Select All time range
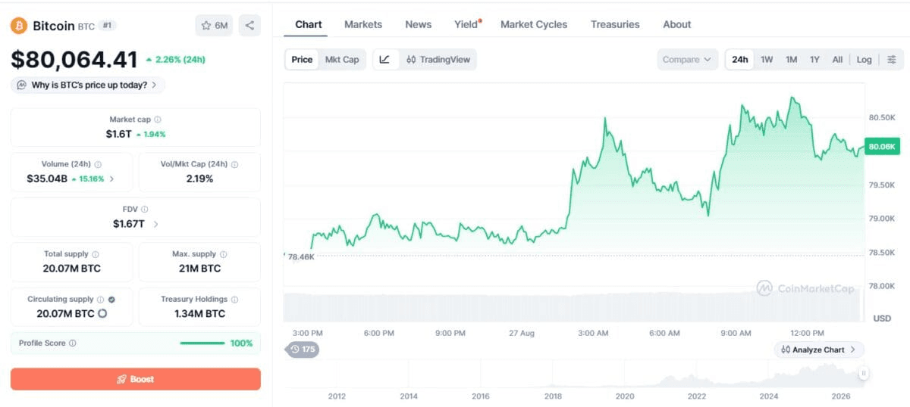This screenshot has height=407, width=910. [837, 60]
